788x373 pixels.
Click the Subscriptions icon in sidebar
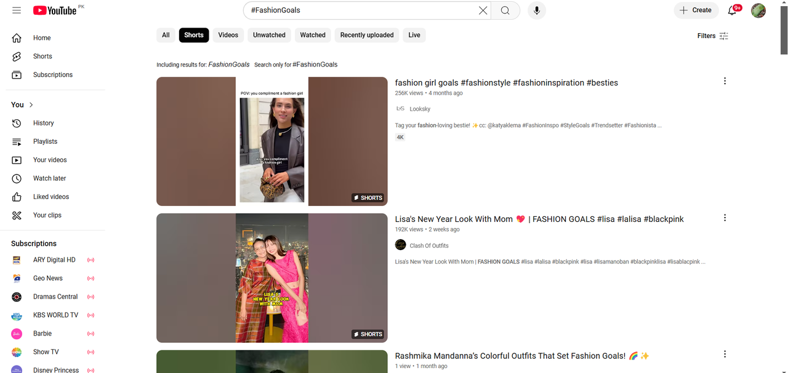click(17, 75)
